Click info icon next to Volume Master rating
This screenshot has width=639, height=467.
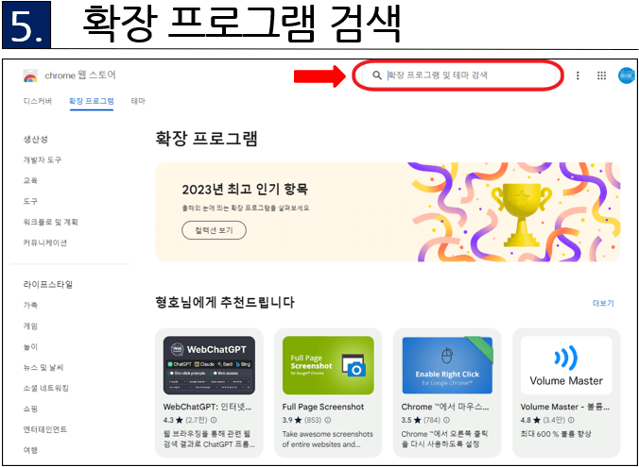[x=571, y=420]
